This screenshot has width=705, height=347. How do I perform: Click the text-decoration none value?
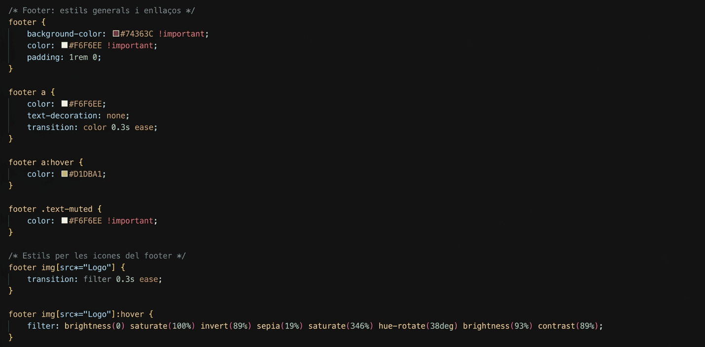tap(116, 115)
